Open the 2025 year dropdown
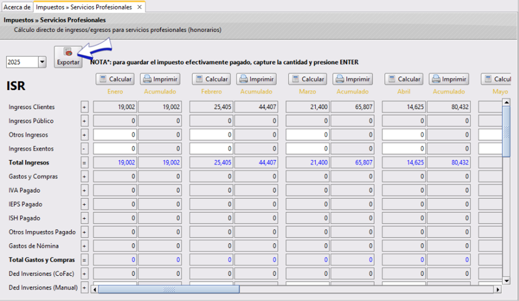Image resolution: width=519 pixels, height=301 pixels. click(x=42, y=62)
